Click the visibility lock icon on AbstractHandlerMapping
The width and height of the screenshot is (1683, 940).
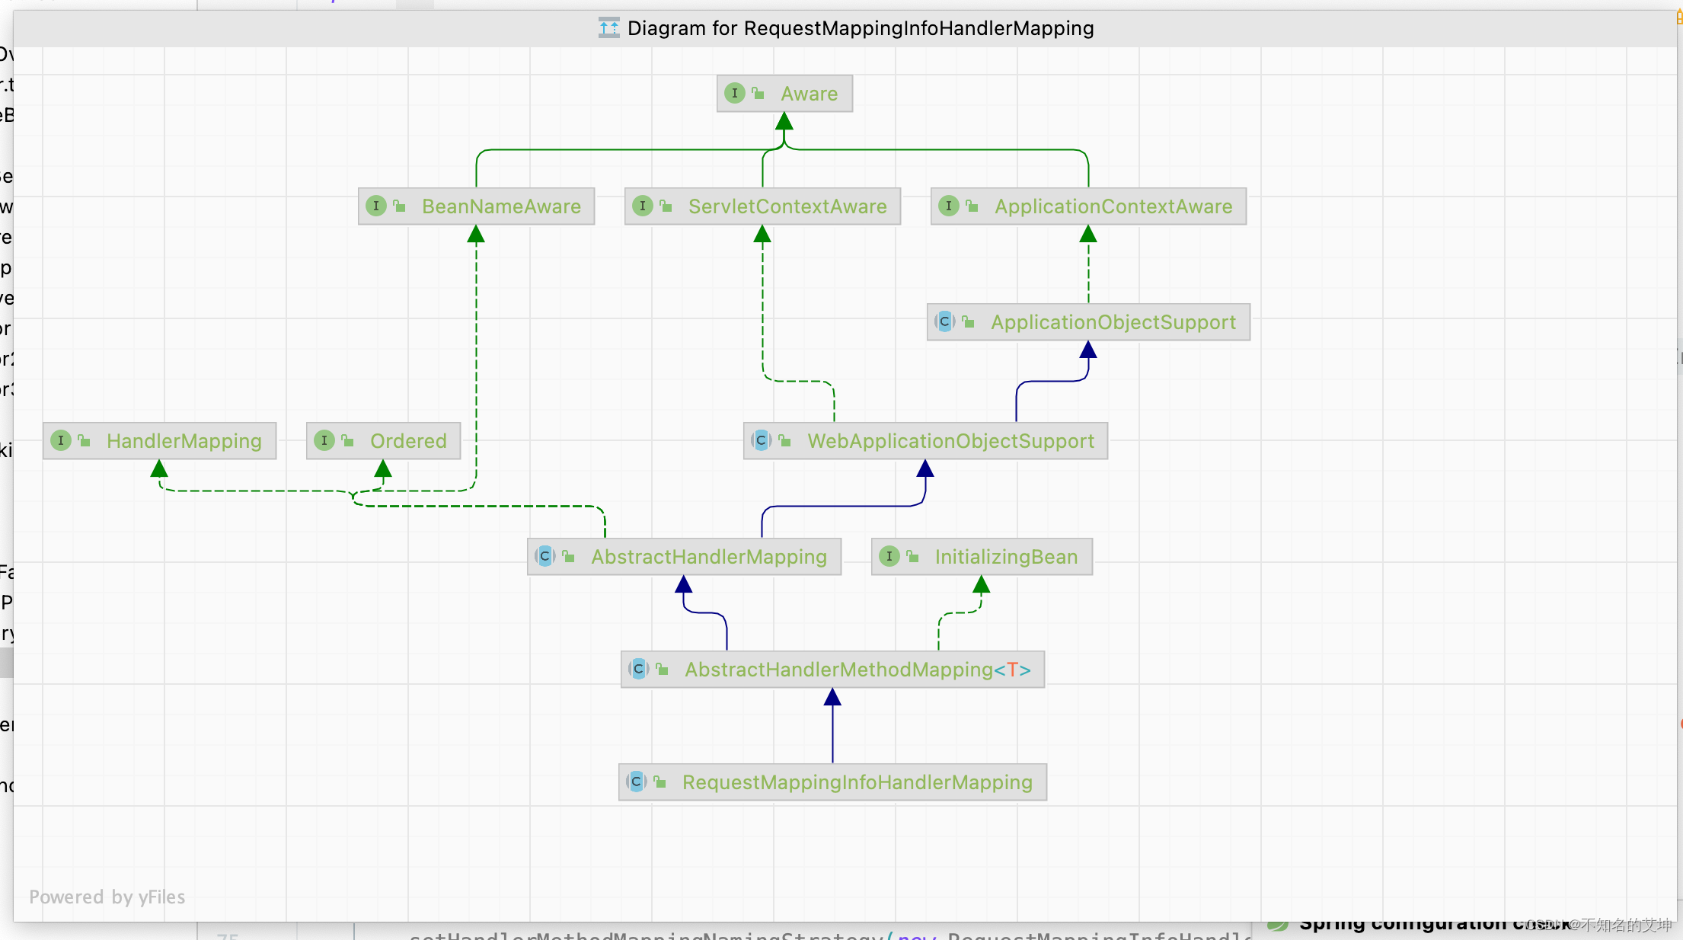pyautogui.click(x=568, y=557)
